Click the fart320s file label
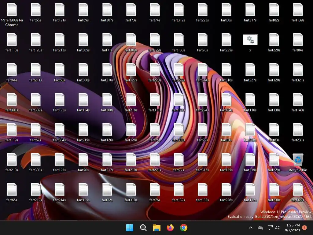Image resolution: width=313 pixels, height=235 pixels. click(x=274, y=80)
